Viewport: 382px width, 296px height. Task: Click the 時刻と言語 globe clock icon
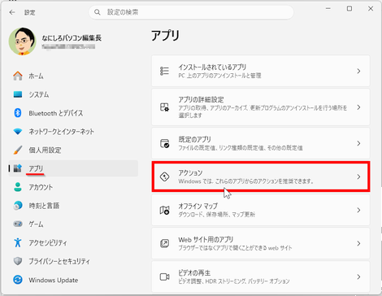[18, 206]
